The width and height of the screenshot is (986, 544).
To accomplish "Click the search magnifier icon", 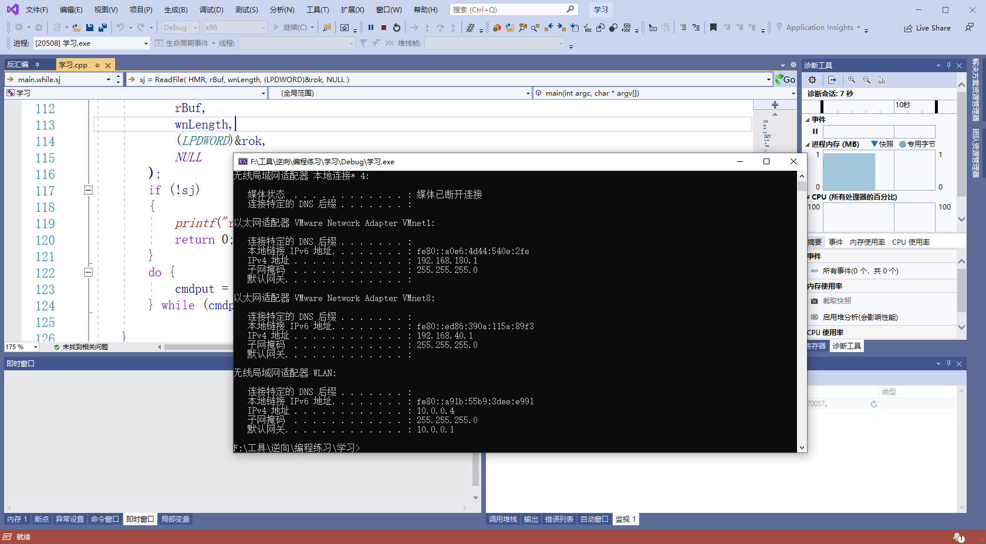I will pos(570,9).
